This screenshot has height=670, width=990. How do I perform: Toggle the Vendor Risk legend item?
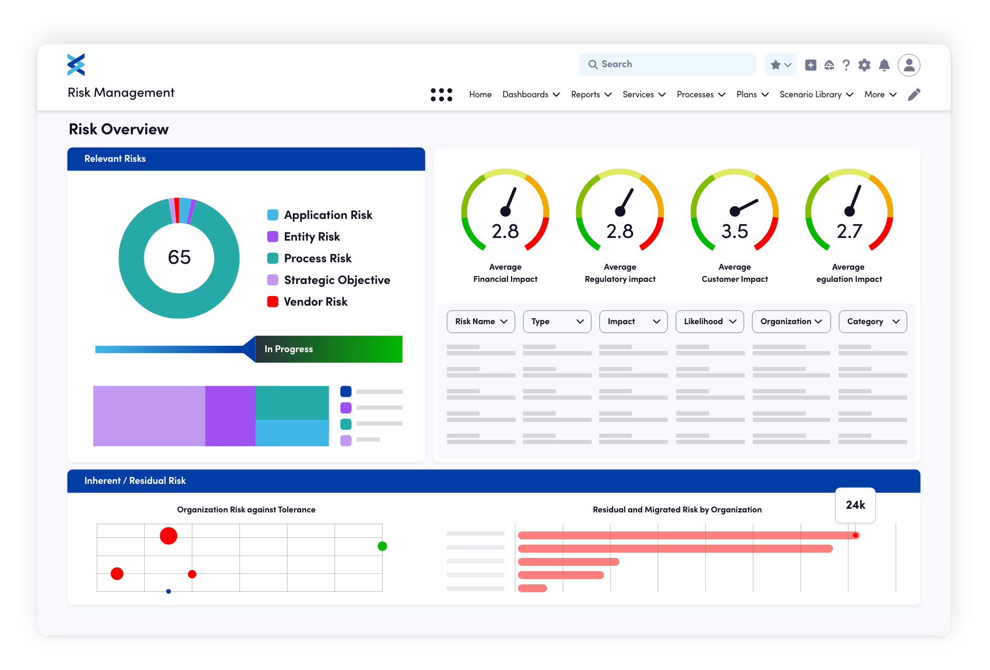click(307, 301)
